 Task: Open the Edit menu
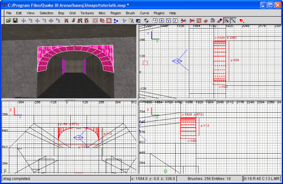(19, 13)
